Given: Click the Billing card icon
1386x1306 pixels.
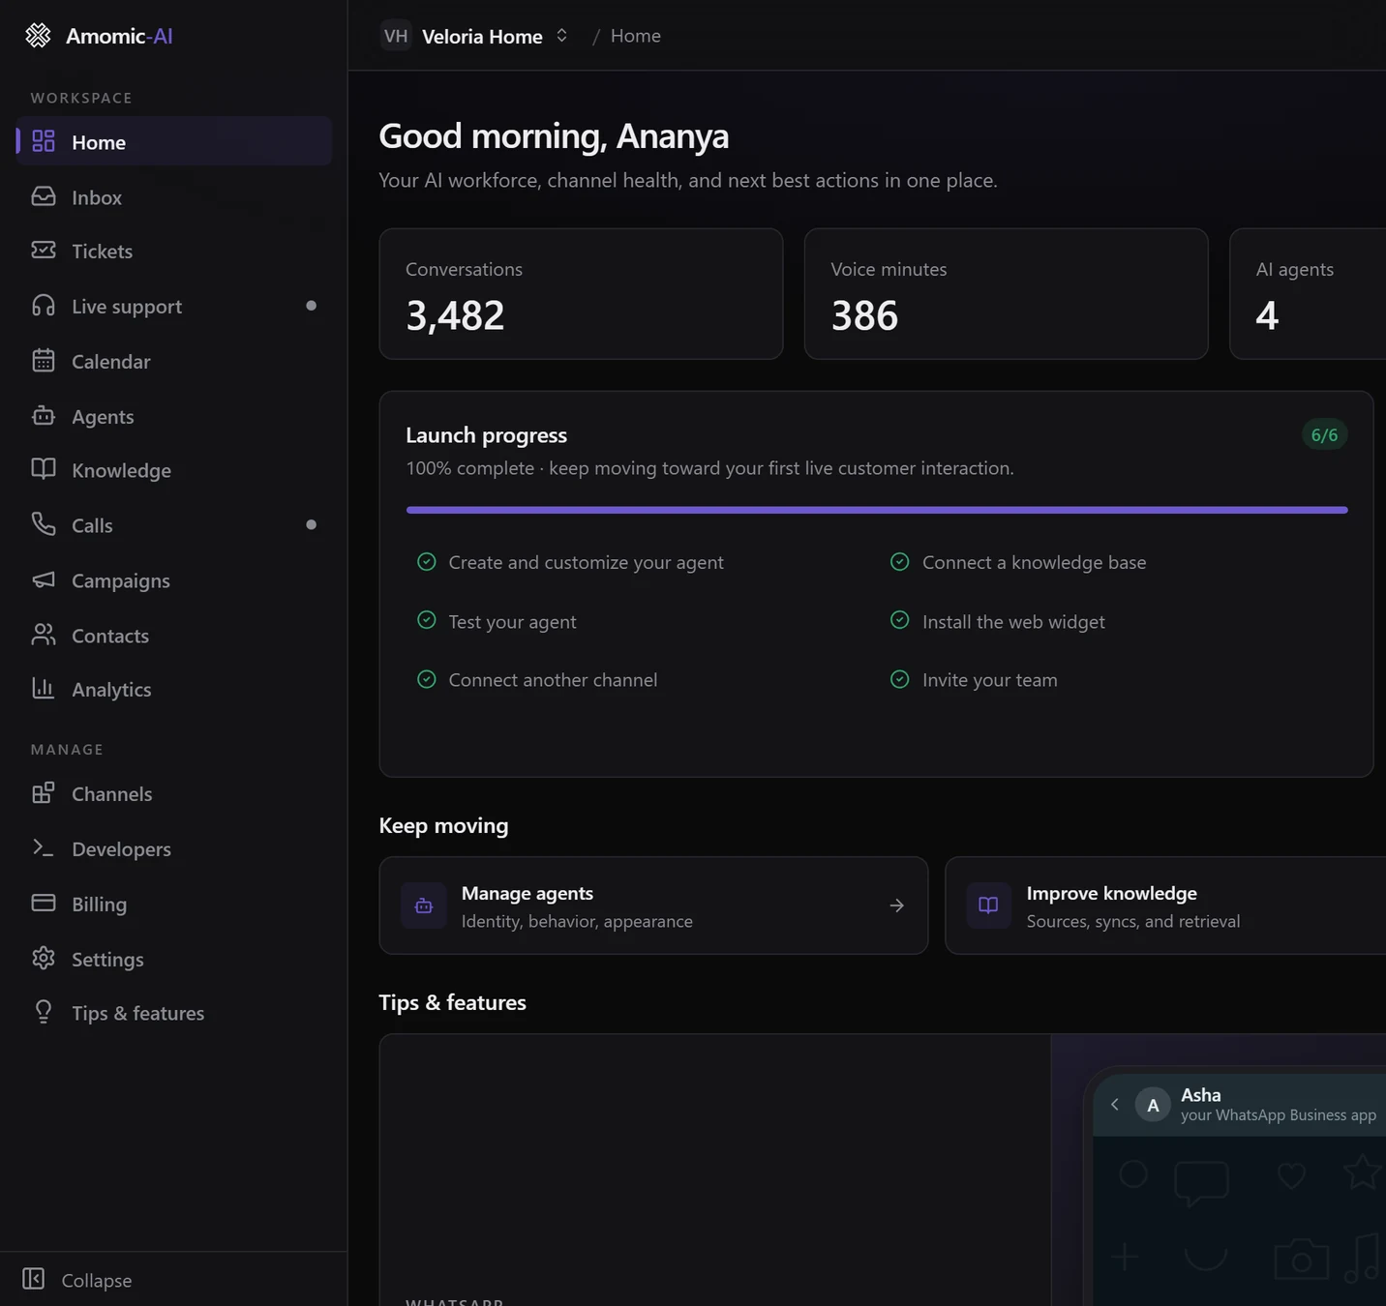Looking at the screenshot, I should tap(44, 904).
